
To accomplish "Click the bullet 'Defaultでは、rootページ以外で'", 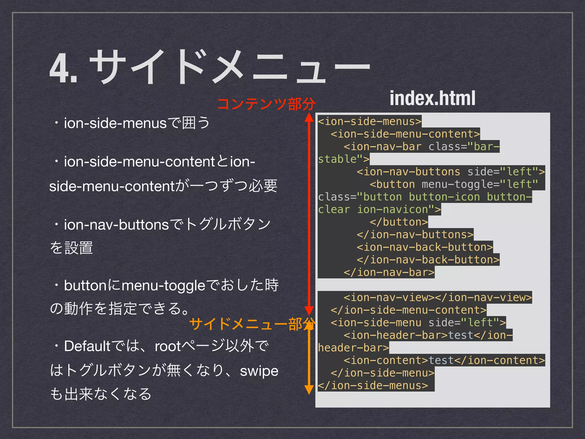I will tap(161, 346).
